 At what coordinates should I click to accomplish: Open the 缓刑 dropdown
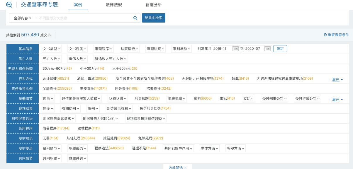tap(93, 109)
